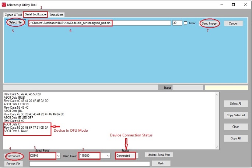
Task: Open the DemoStore tab
Action: coord(57,15)
